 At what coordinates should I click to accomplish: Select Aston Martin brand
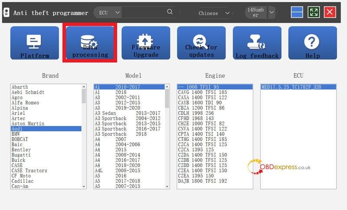coord(46,124)
